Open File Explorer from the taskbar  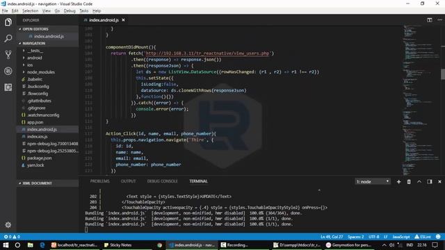(30, 245)
